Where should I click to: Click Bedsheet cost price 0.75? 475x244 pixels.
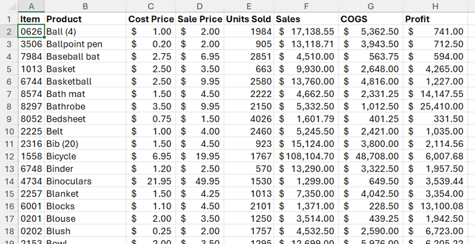[x=151, y=119]
